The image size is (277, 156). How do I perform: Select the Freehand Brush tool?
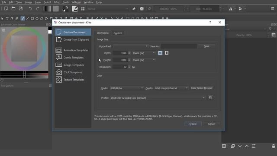coord(23,18)
